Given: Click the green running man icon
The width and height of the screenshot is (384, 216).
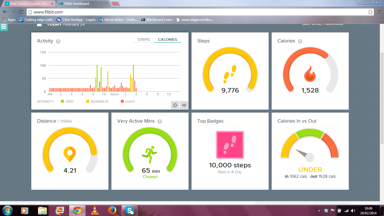Looking at the screenshot, I should [150, 154].
